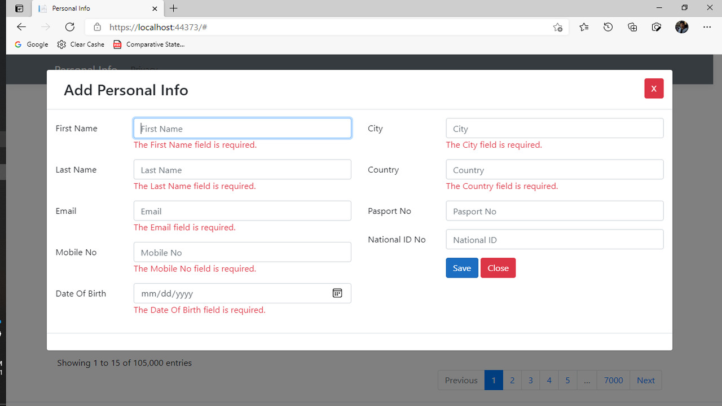Click the browser back arrow
This screenshot has height=406, width=722.
click(x=21, y=27)
